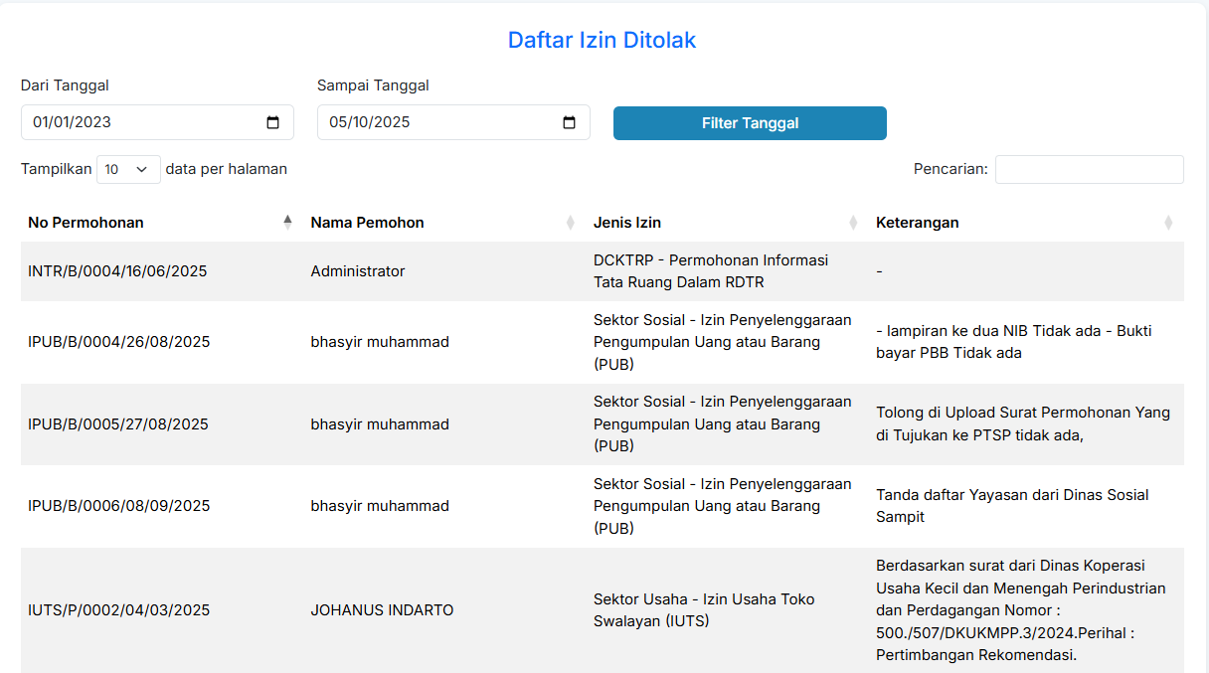Click the Dari Tanggal date field

[x=139, y=122]
